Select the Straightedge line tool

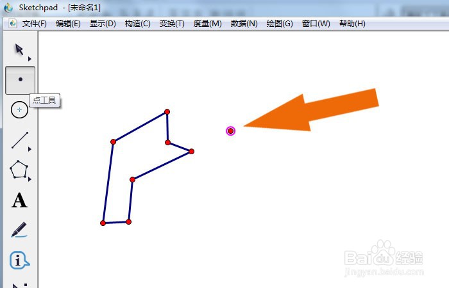click(20, 140)
